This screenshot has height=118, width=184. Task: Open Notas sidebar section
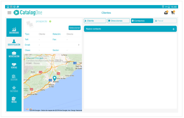click(x=14, y=100)
